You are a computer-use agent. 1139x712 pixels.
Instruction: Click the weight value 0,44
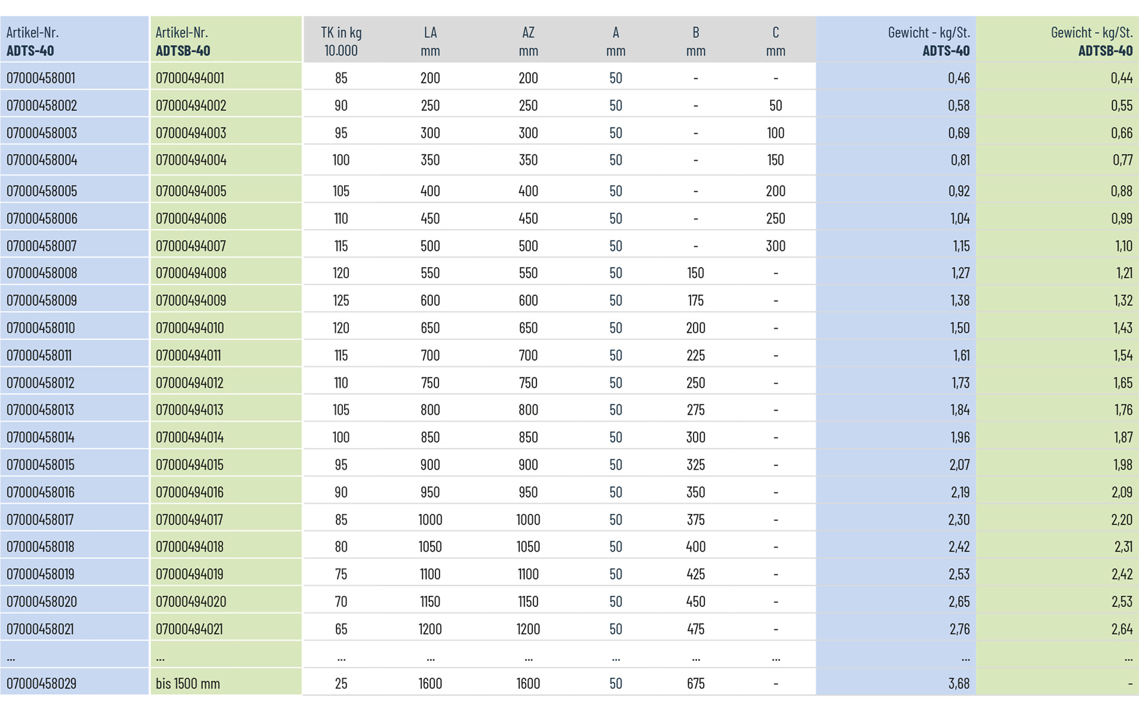[1121, 78]
